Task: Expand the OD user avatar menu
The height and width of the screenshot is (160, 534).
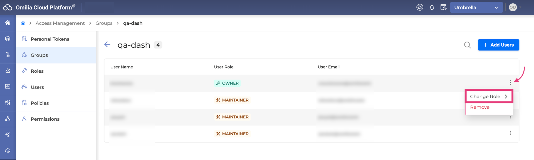Action: click(x=515, y=7)
